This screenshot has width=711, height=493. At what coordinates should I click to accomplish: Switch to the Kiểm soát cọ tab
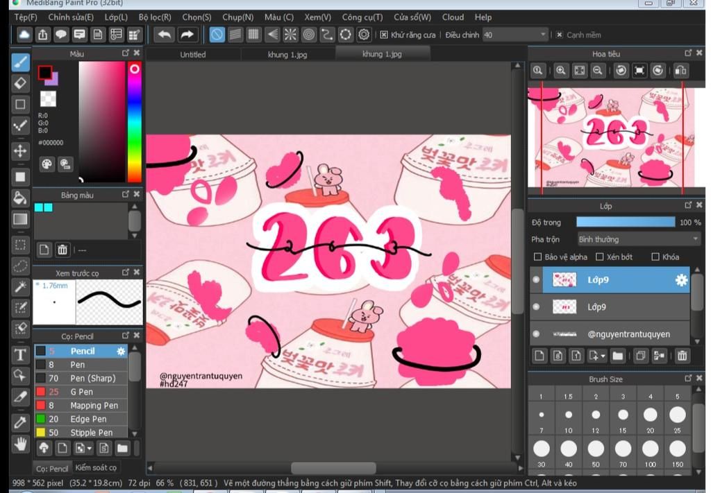(96, 467)
